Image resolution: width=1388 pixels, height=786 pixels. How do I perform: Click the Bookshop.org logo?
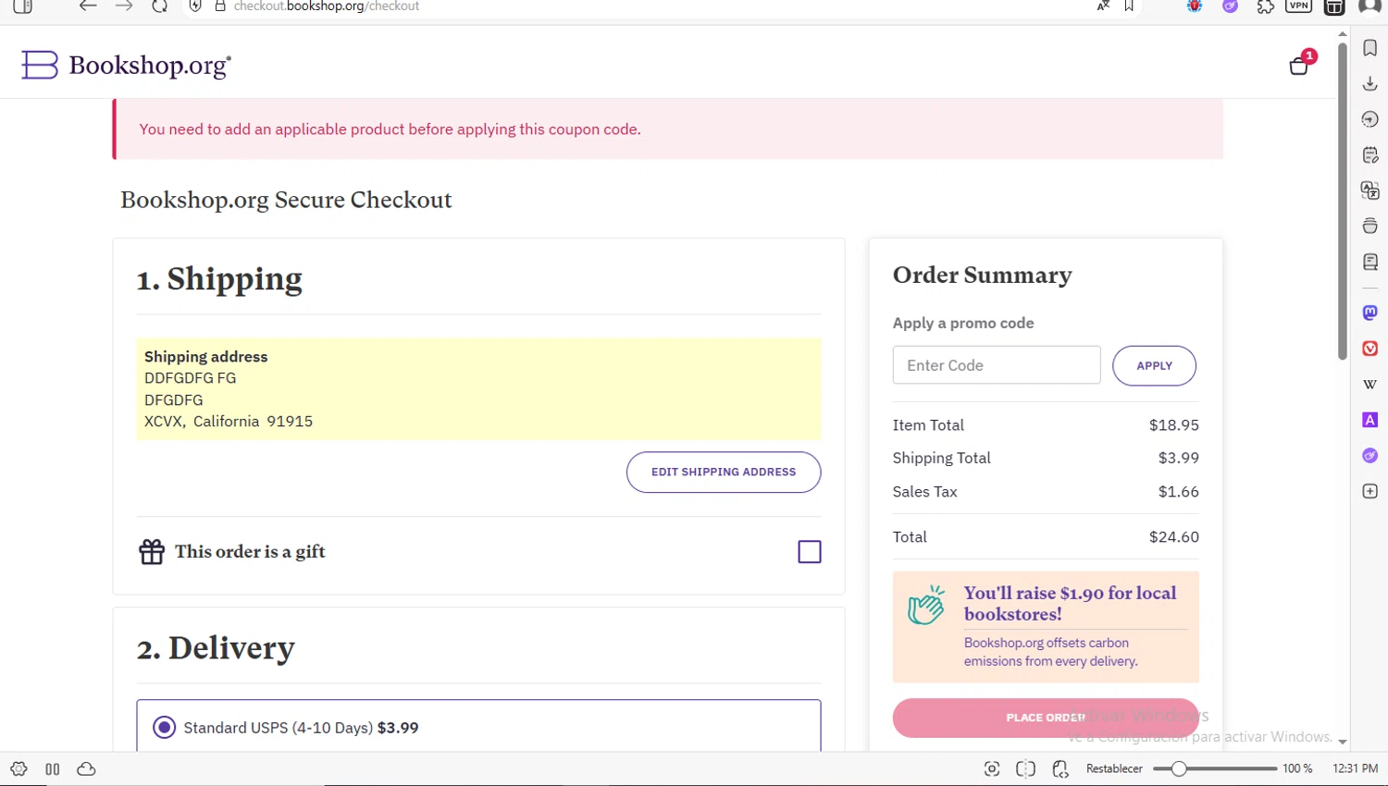[127, 65]
